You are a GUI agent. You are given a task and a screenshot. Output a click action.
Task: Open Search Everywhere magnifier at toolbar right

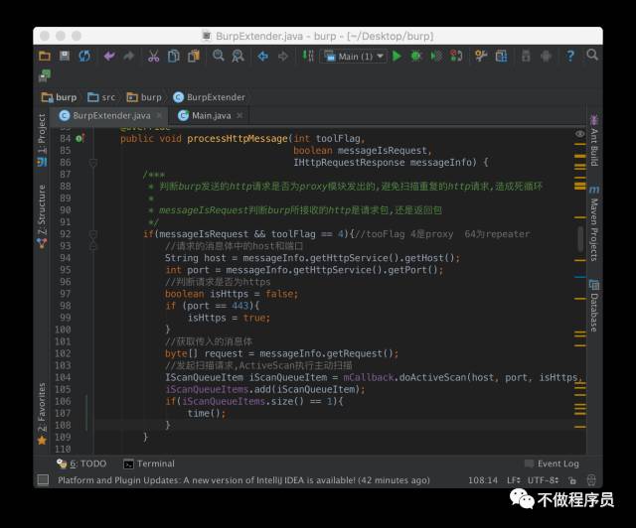[592, 56]
